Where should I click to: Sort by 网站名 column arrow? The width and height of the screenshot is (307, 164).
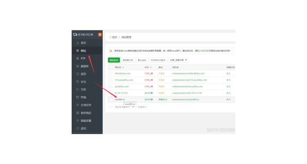pos(123,68)
